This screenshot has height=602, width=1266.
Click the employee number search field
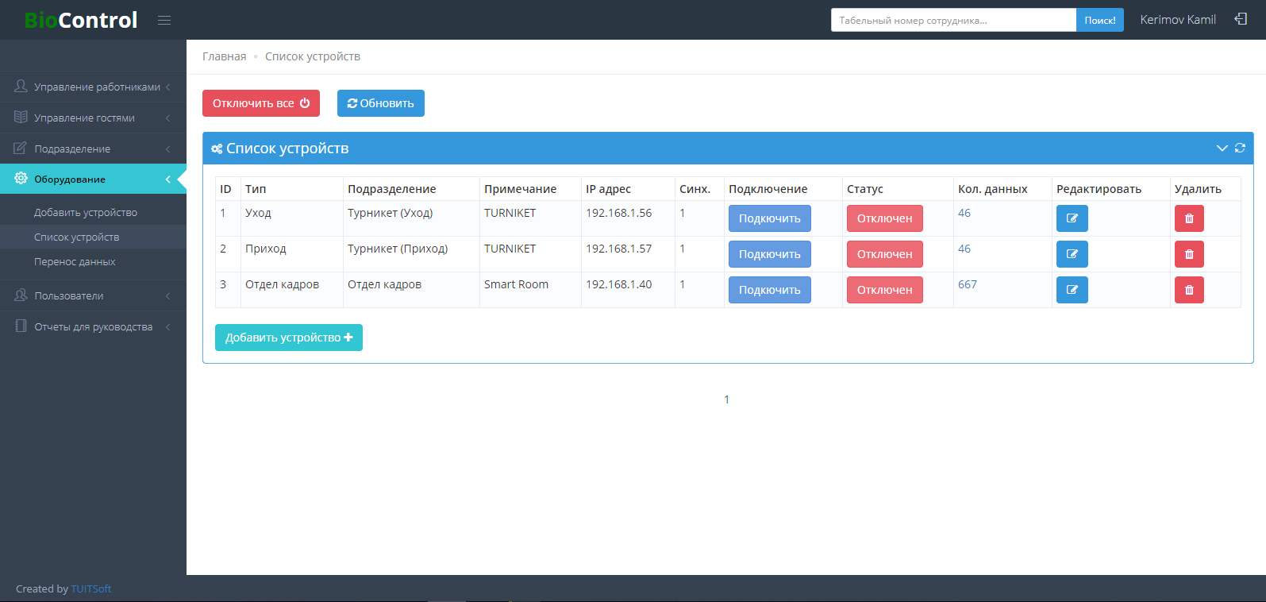pos(952,21)
